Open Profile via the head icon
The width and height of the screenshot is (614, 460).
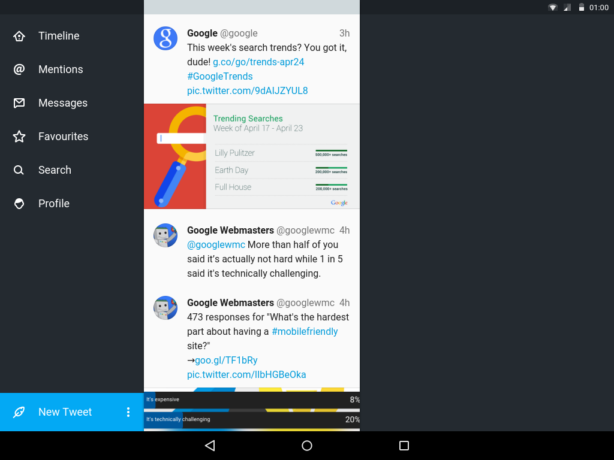(x=19, y=204)
